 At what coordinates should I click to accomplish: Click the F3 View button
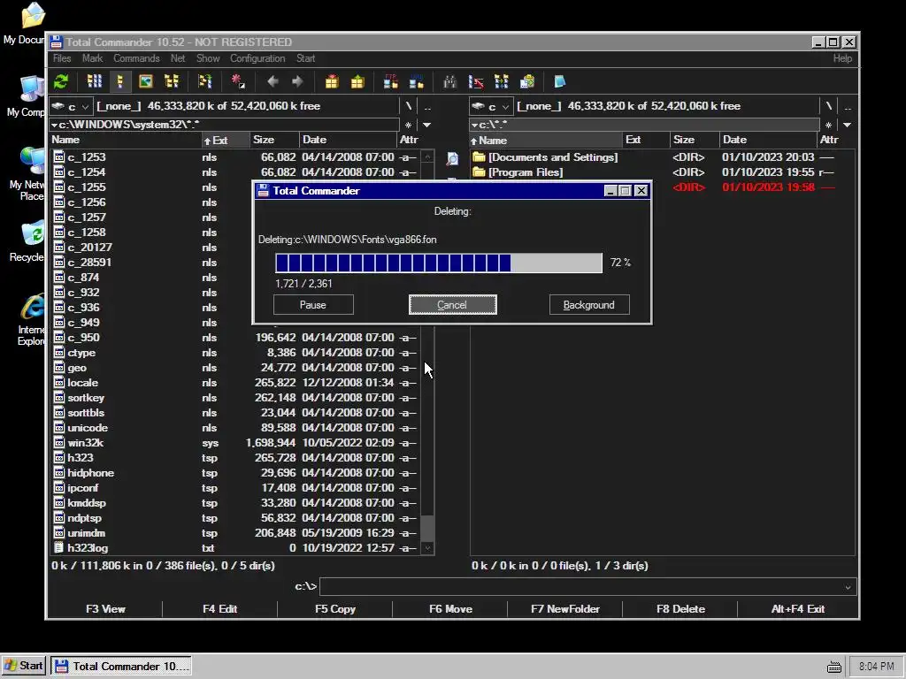105,609
